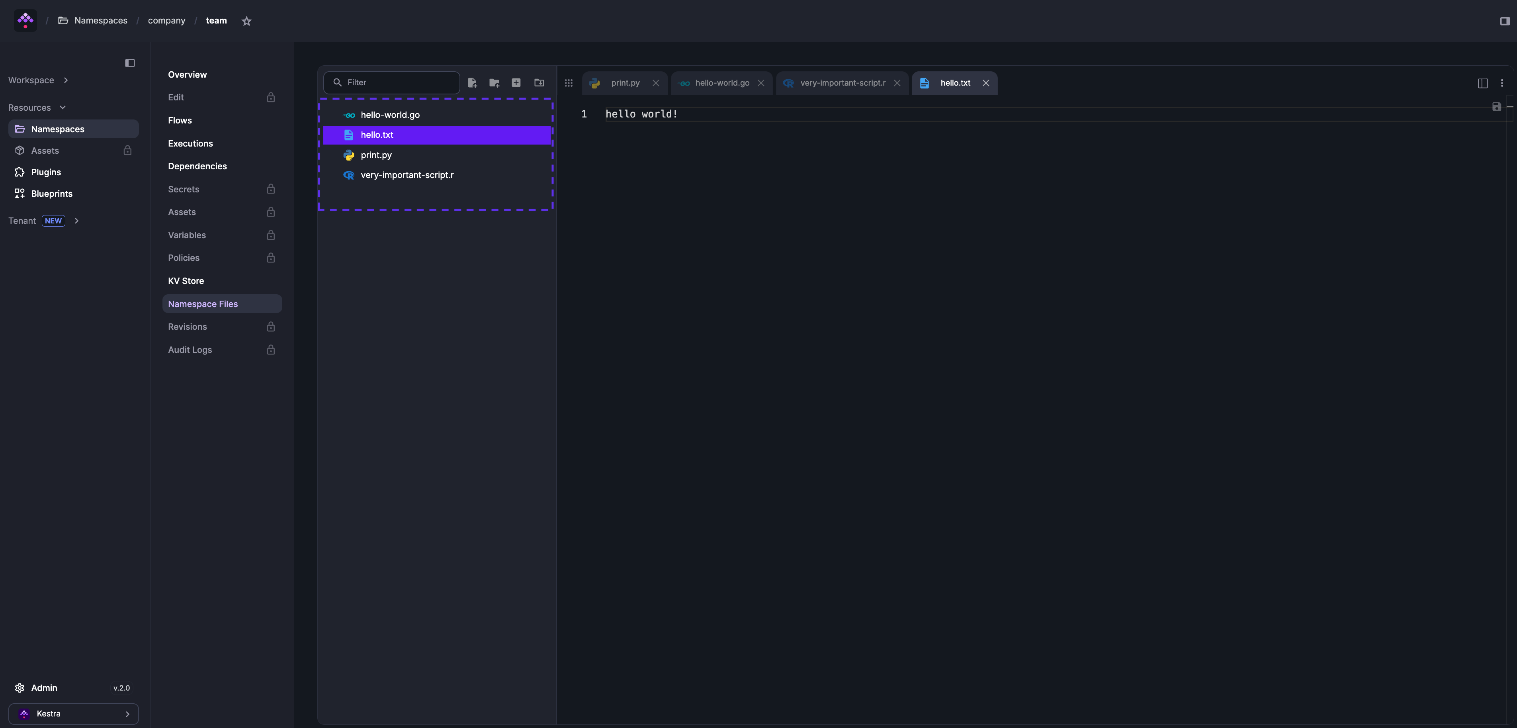The image size is (1517, 728).
Task: Go to the Executions namespace tab
Action: 222,143
